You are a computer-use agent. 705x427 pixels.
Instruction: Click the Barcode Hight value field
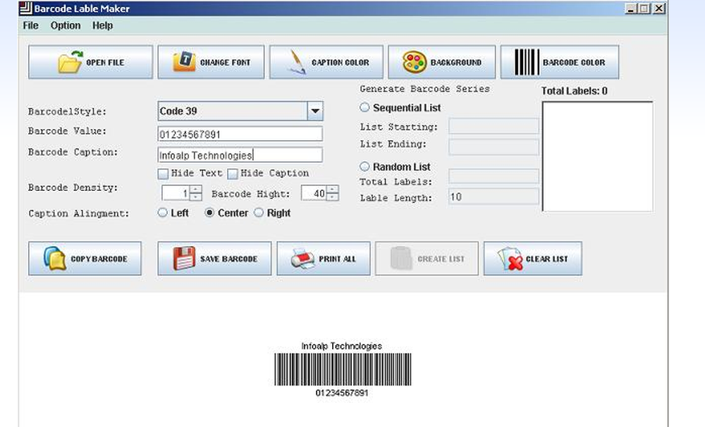click(314, 193)
